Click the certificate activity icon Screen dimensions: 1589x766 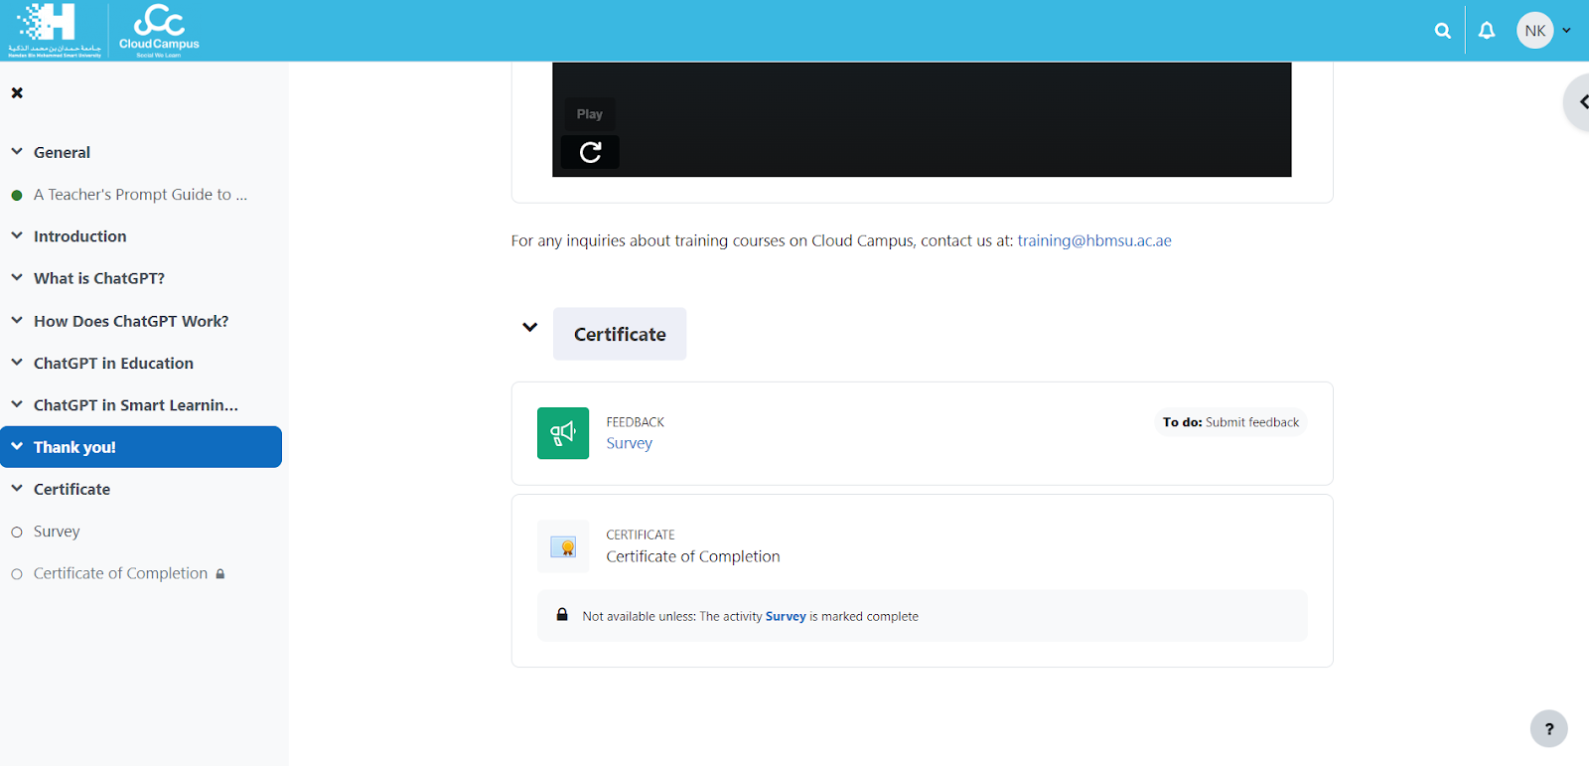[x=563, y=546]
